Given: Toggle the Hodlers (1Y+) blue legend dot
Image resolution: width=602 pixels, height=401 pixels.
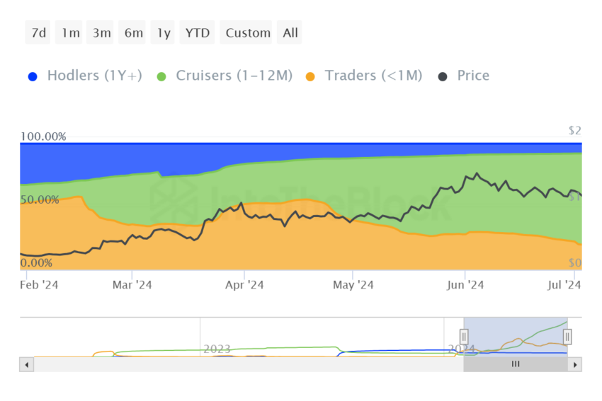Looking at the screenshot, I should click(33, 76).
